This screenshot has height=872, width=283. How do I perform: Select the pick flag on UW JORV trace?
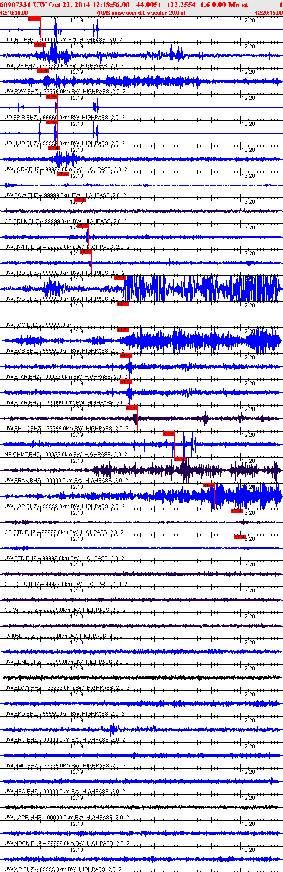[x=54, y=148]
